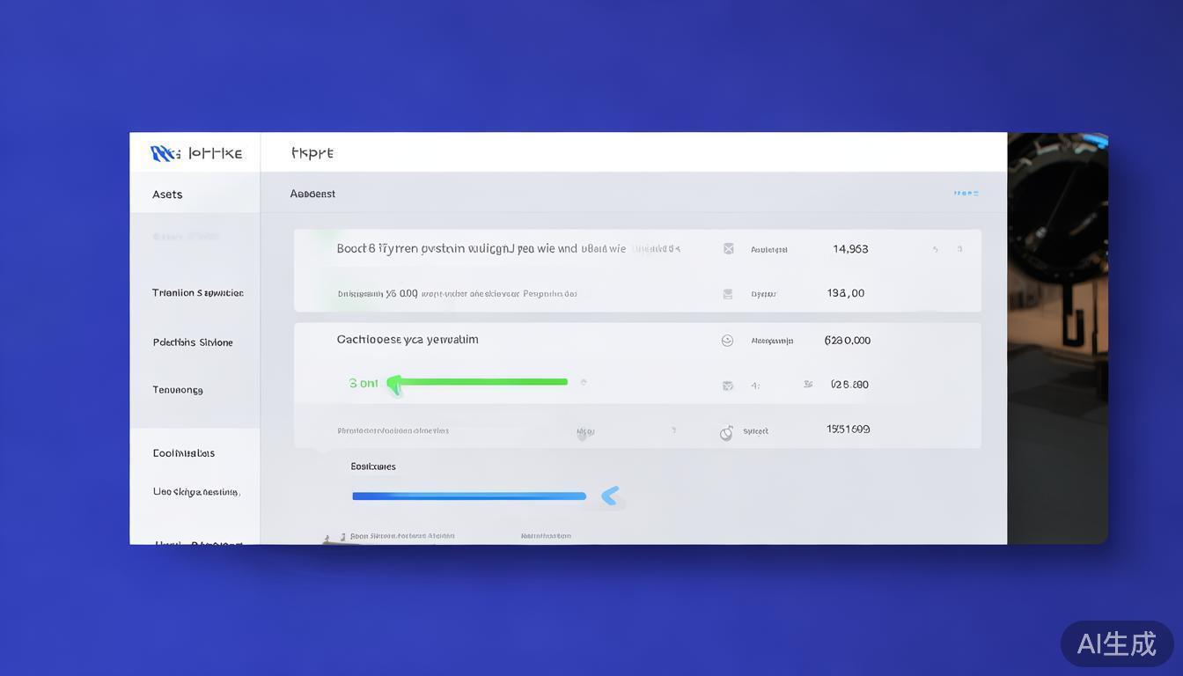Open the Eoolimuabas sidebar entry
The image size is (1183, 676).
click(184, 453)
